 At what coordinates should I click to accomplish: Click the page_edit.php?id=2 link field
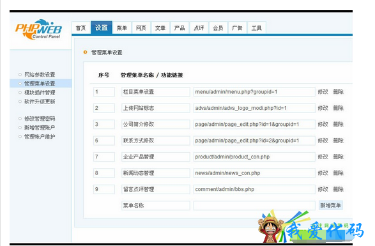[254, 141]
